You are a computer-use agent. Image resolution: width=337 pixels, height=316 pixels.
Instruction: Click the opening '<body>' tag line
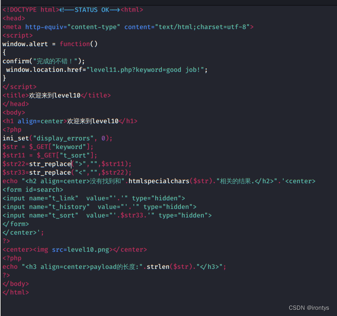pos(14,113)
